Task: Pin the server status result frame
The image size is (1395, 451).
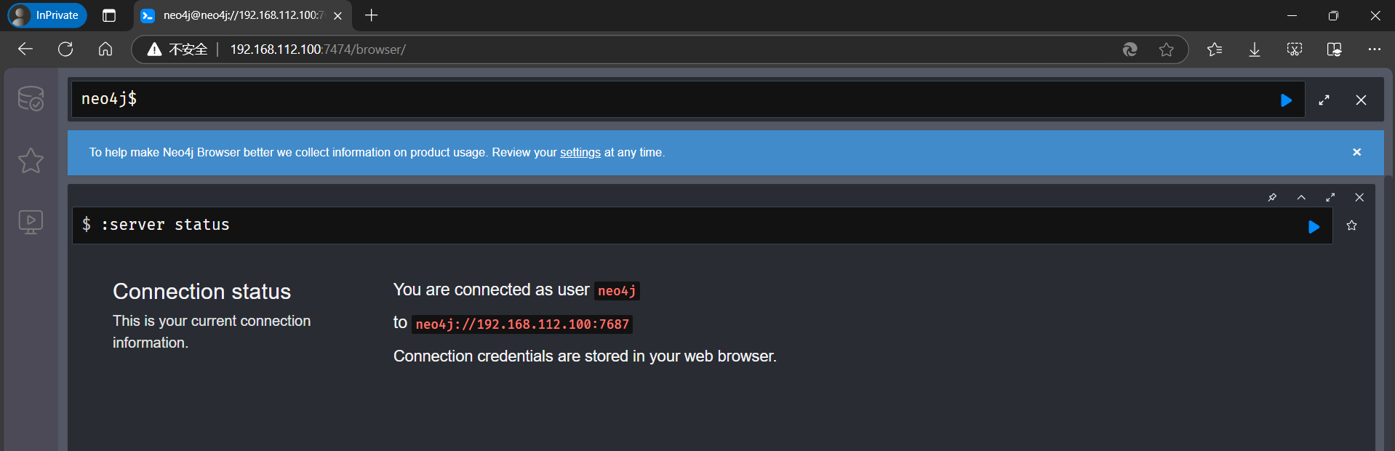Action: (x=1272, y=197)
